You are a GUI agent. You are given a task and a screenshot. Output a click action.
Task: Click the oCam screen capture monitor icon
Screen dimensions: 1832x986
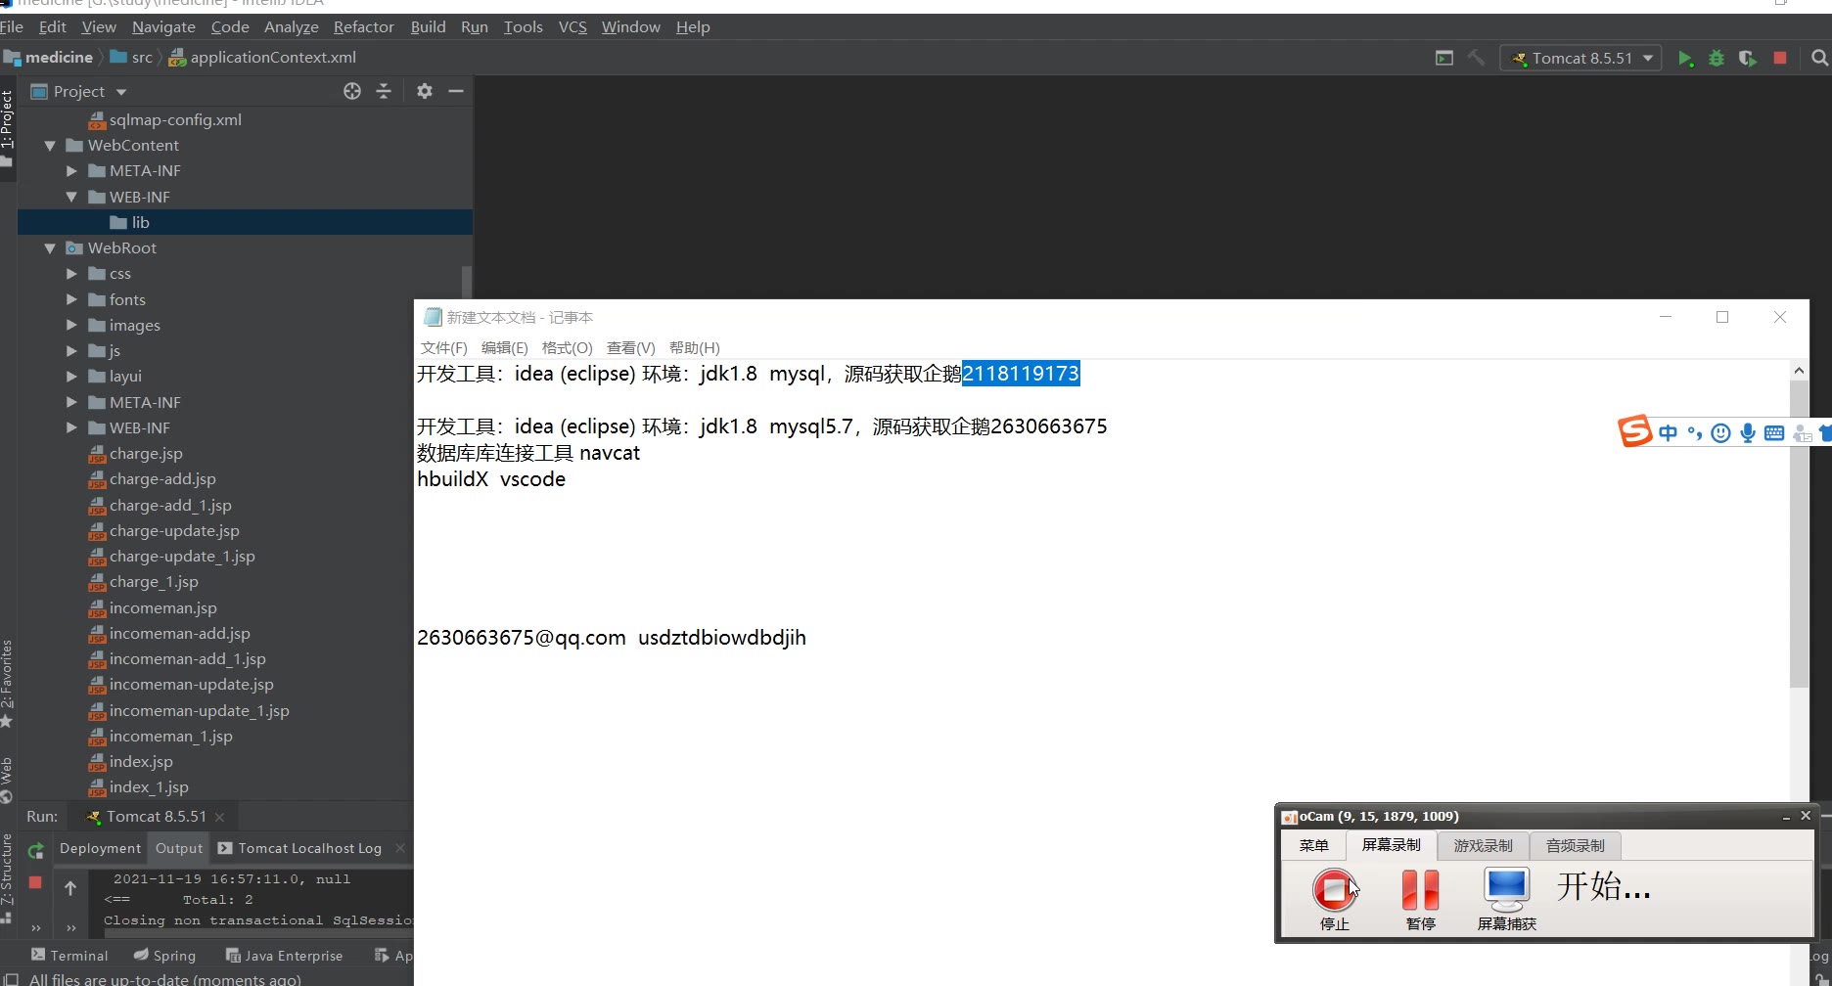[x=1506, y=900]
